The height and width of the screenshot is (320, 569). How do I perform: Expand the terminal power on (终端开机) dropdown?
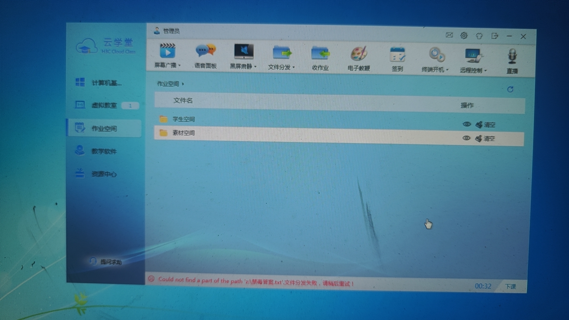[x=447, y=70]
